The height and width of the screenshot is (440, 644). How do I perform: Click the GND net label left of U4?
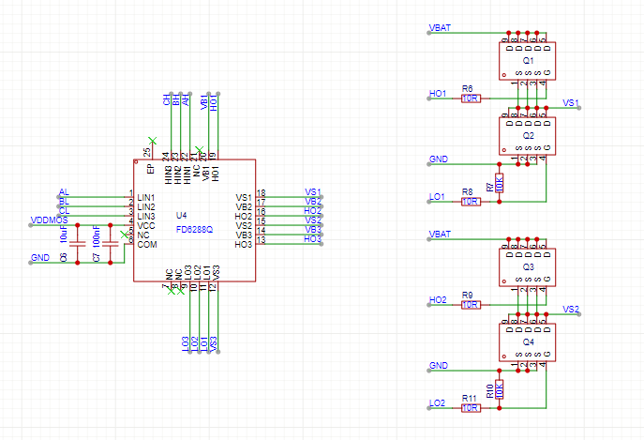[39, 257]
